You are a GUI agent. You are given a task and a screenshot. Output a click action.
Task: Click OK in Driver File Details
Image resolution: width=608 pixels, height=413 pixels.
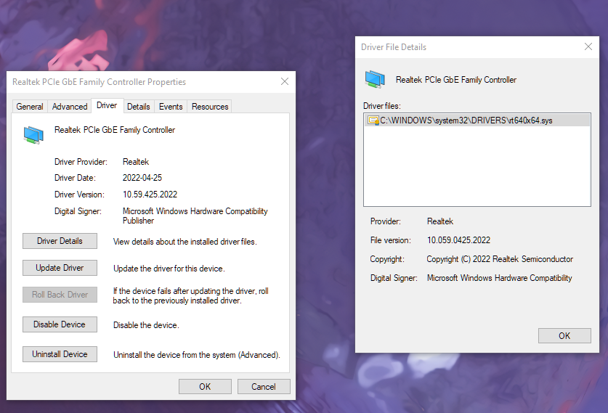(564, 335)
